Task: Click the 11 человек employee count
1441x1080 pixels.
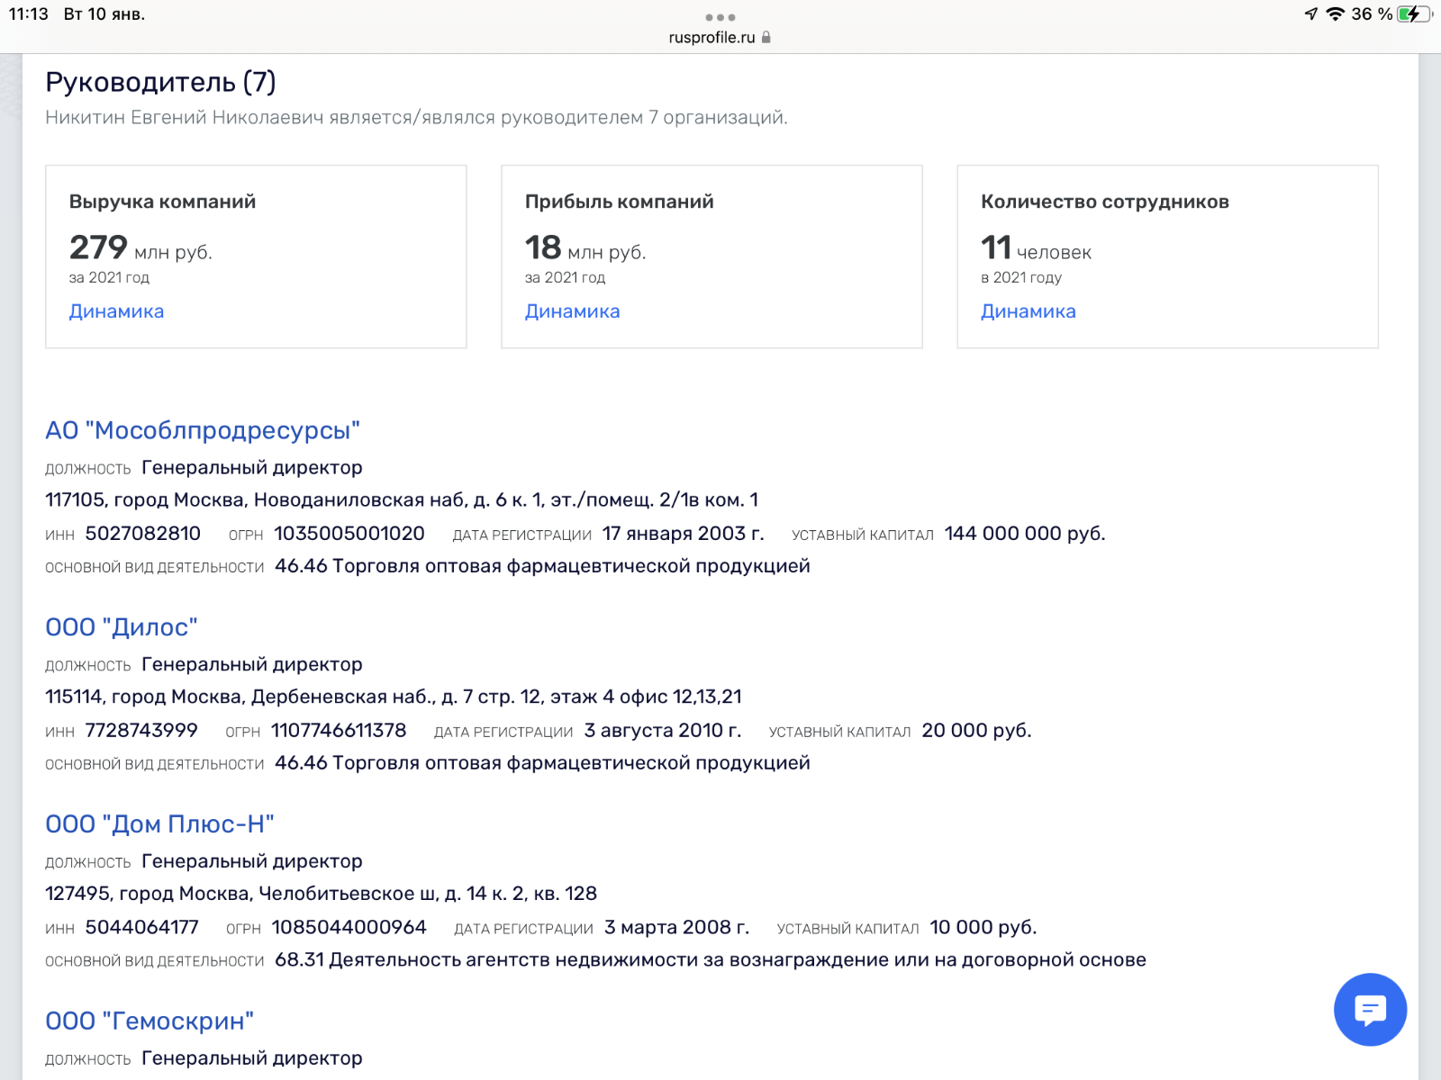Action: (x=1036, y=247)
